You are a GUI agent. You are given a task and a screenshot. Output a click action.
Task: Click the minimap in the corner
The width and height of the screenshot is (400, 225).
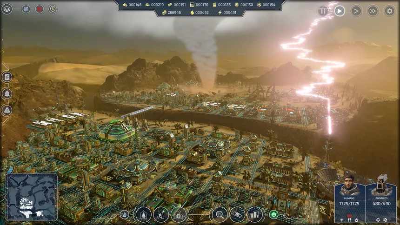point(31,197)
